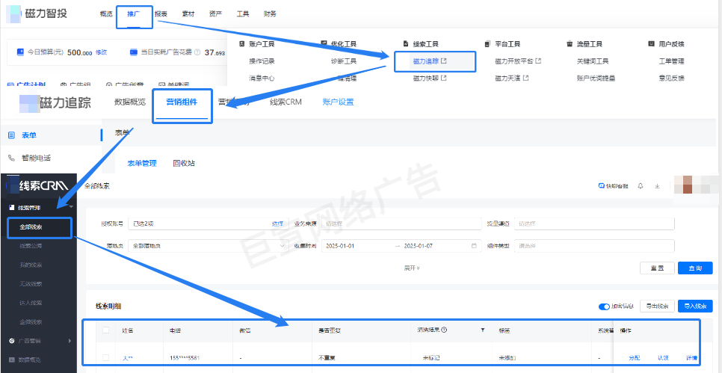Click the 查询 button

[x=695, y=268]
